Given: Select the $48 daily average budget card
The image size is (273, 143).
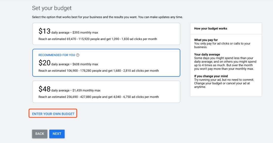Looking at the screenshot, I should coord(106,92).
